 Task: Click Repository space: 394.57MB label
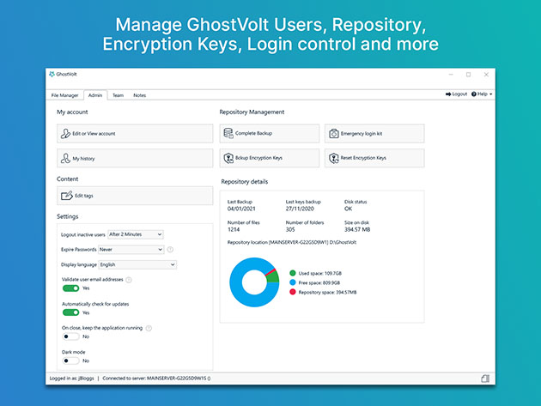pyautogui.click(x=327, y=292)
